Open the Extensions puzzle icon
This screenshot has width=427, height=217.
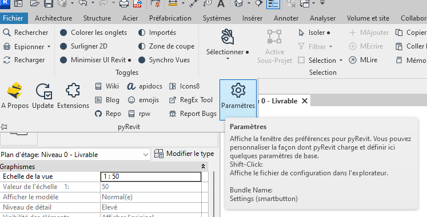pos(73,95)
